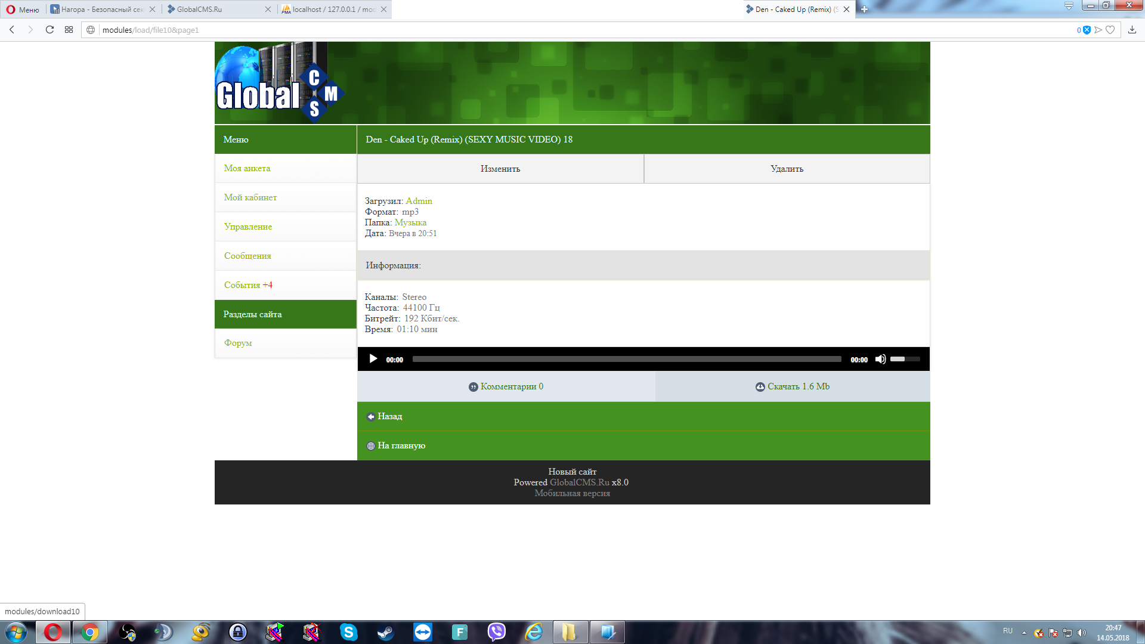The width and height of the screenshot is (1145, 644).
Task: Mute the audio player speaker icon
Action: click(880, 359)
